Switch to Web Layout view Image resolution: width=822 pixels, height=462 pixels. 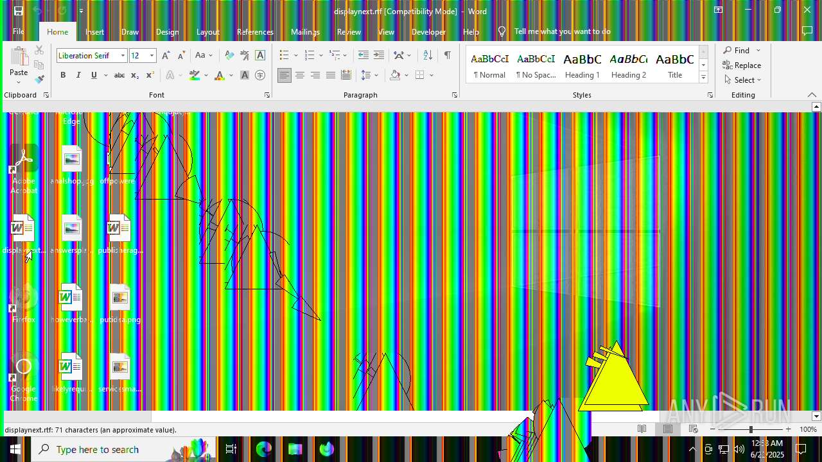694,429
